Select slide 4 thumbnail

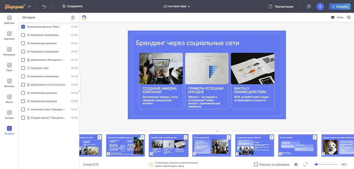(125, 145)
